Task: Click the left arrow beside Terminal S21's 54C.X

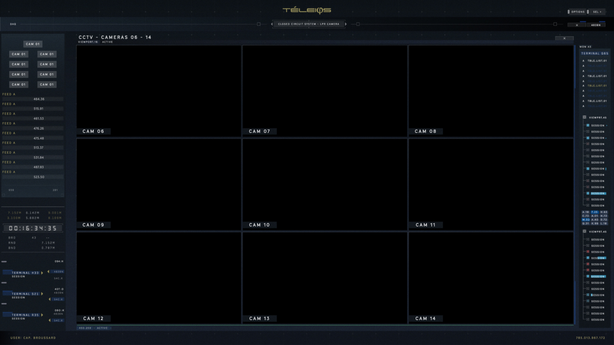Action: [49, 299]
